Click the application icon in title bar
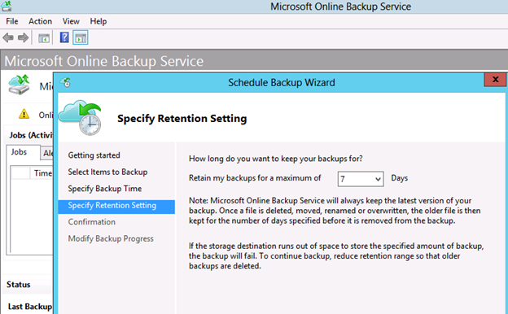 pyautogui.click(x=7, y=6)
